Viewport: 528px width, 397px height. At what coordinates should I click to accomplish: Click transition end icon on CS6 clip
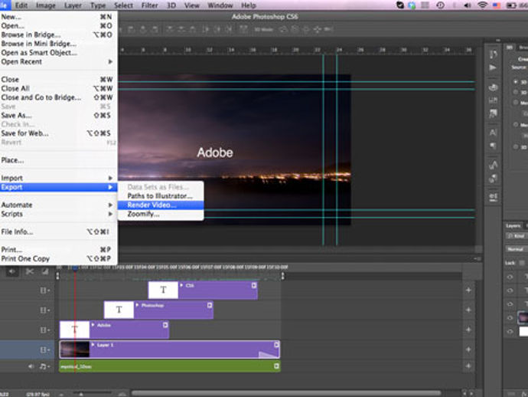pos(254,285)
